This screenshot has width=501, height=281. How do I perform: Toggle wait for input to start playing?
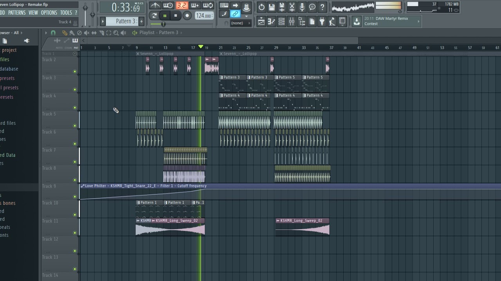coord(168,5)
